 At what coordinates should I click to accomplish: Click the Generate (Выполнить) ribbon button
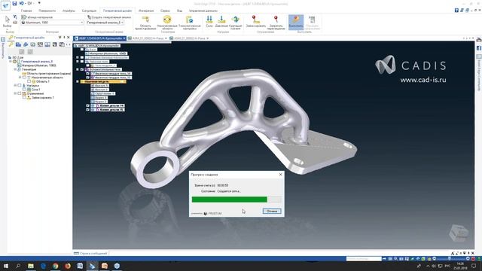tap(296, 22)
